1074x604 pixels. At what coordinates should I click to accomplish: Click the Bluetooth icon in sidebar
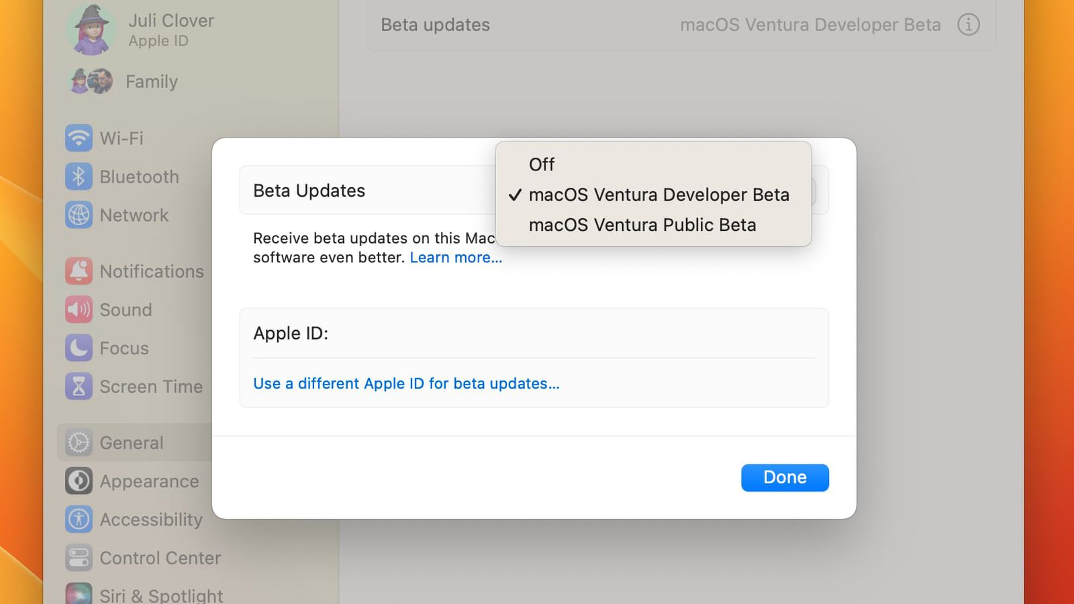[x=79, y=177]
